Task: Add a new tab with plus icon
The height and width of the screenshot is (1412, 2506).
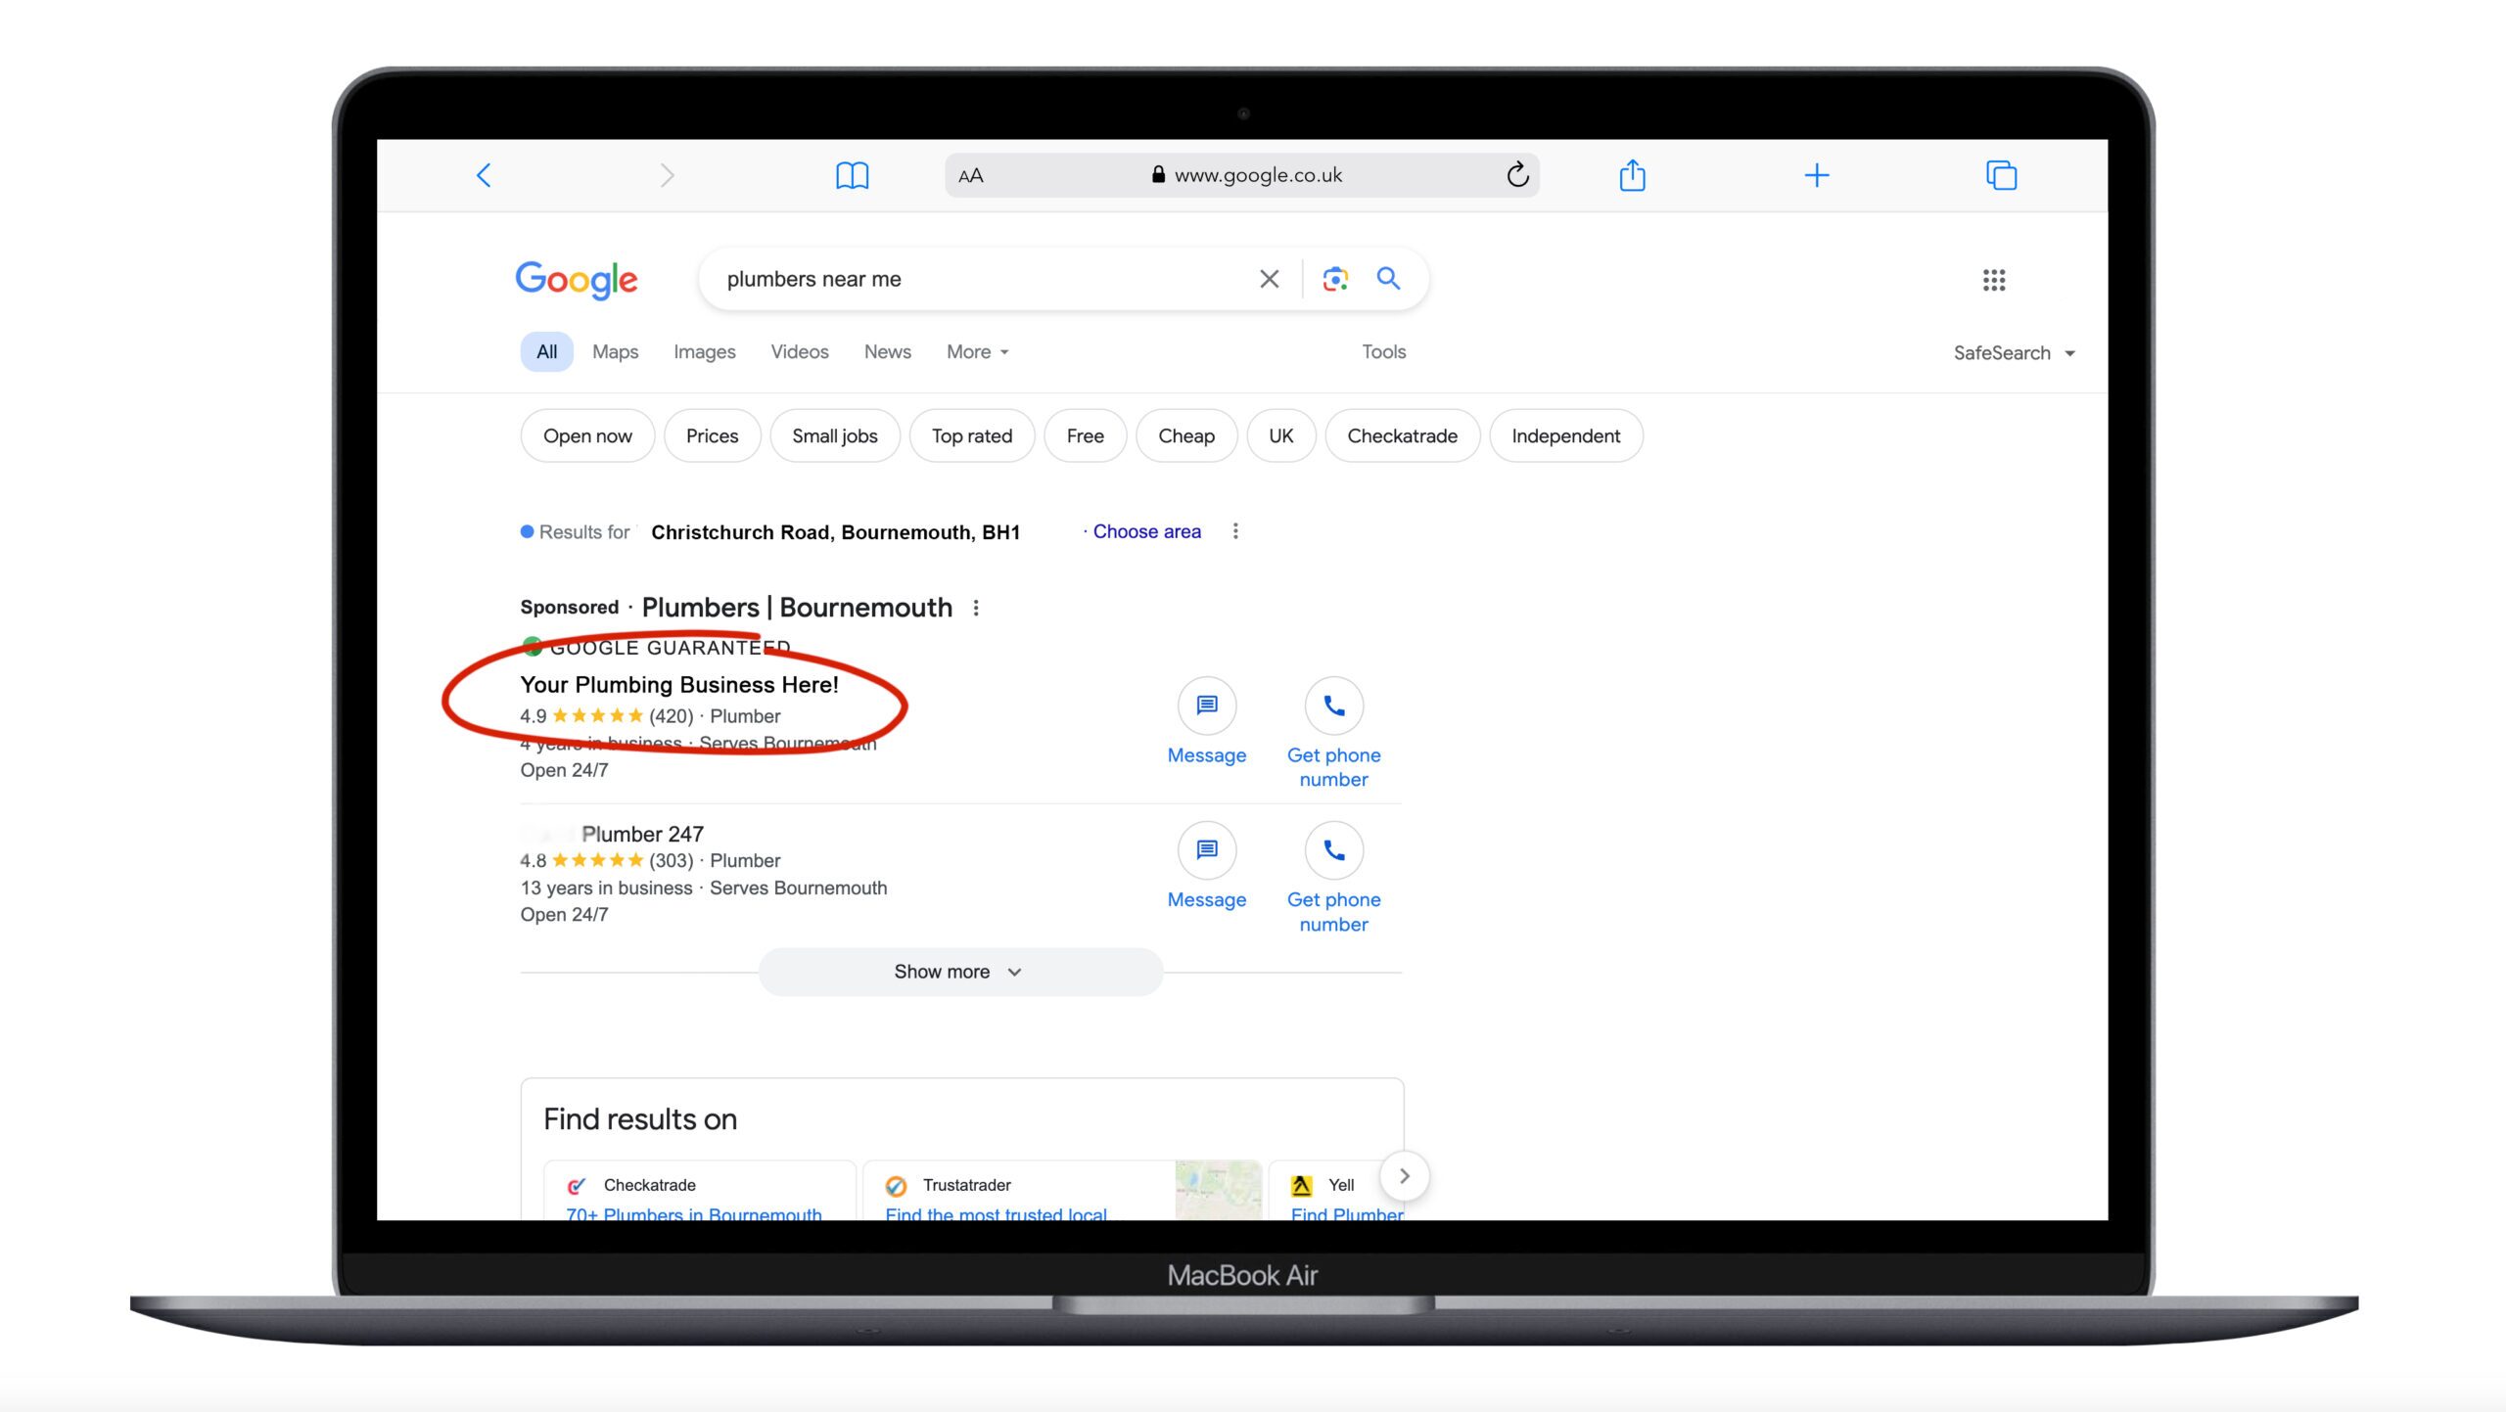Action: click(1817, 175)
